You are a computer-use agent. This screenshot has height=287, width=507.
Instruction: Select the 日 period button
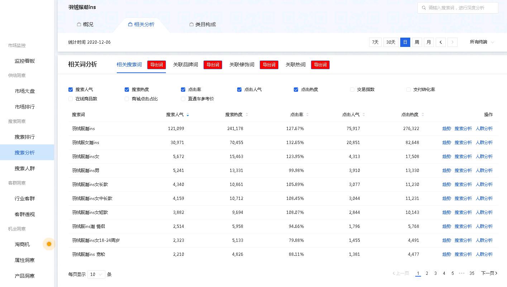tap(405, 42)
